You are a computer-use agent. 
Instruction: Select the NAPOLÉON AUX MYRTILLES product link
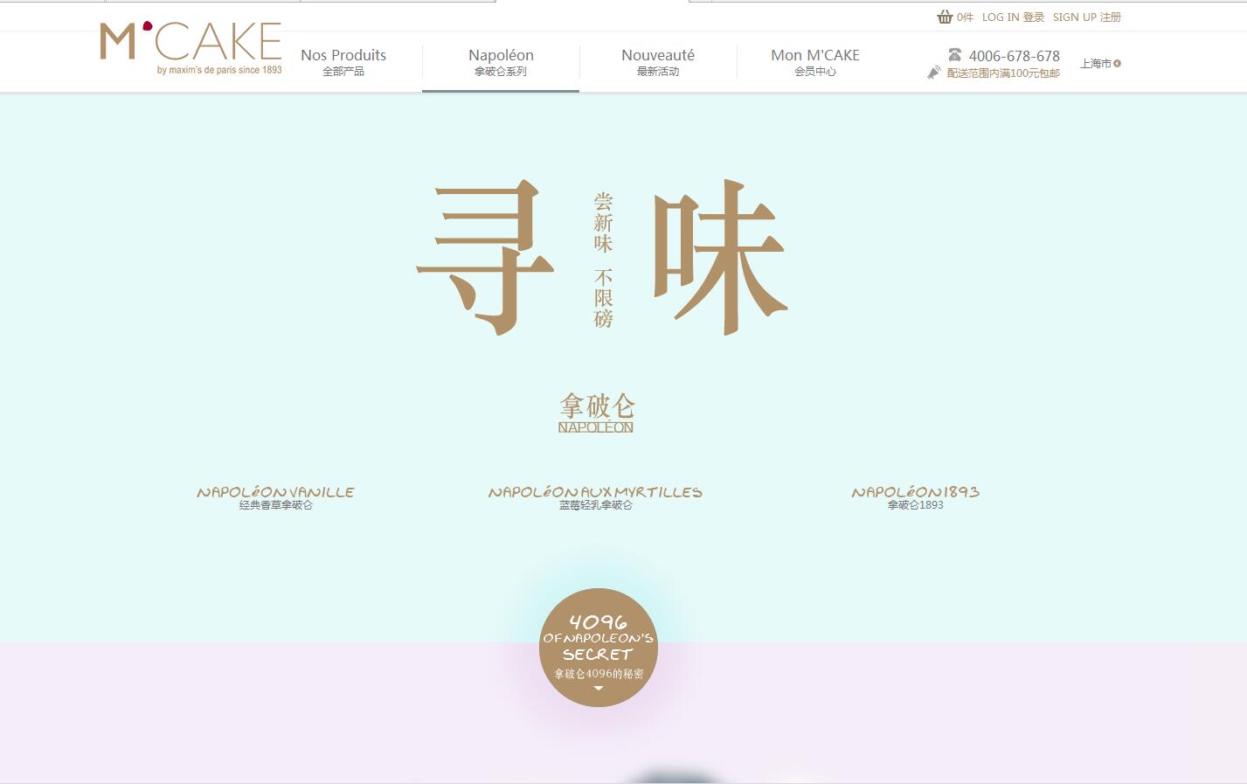pos(595,496)
